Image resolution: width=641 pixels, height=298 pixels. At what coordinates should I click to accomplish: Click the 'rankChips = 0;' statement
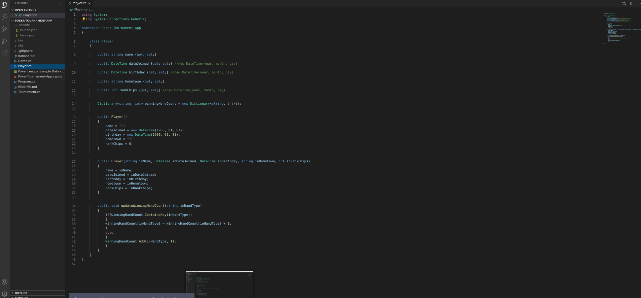point(119,144)
